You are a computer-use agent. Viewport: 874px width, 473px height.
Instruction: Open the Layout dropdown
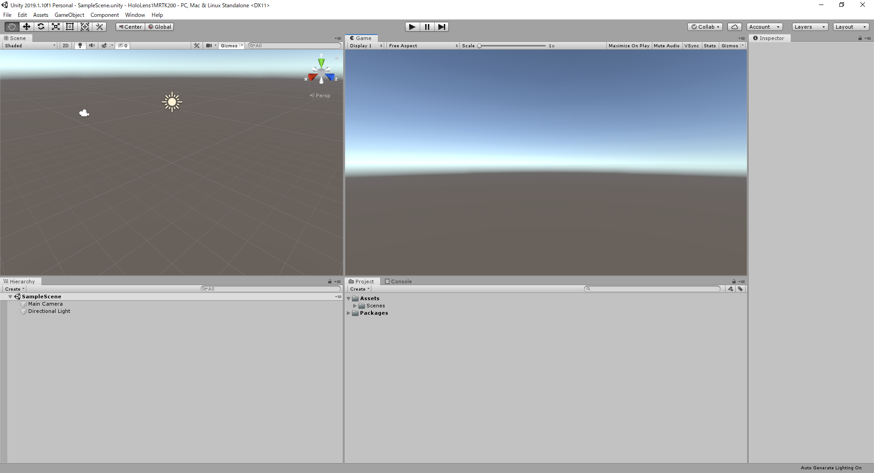pos(851,27)
